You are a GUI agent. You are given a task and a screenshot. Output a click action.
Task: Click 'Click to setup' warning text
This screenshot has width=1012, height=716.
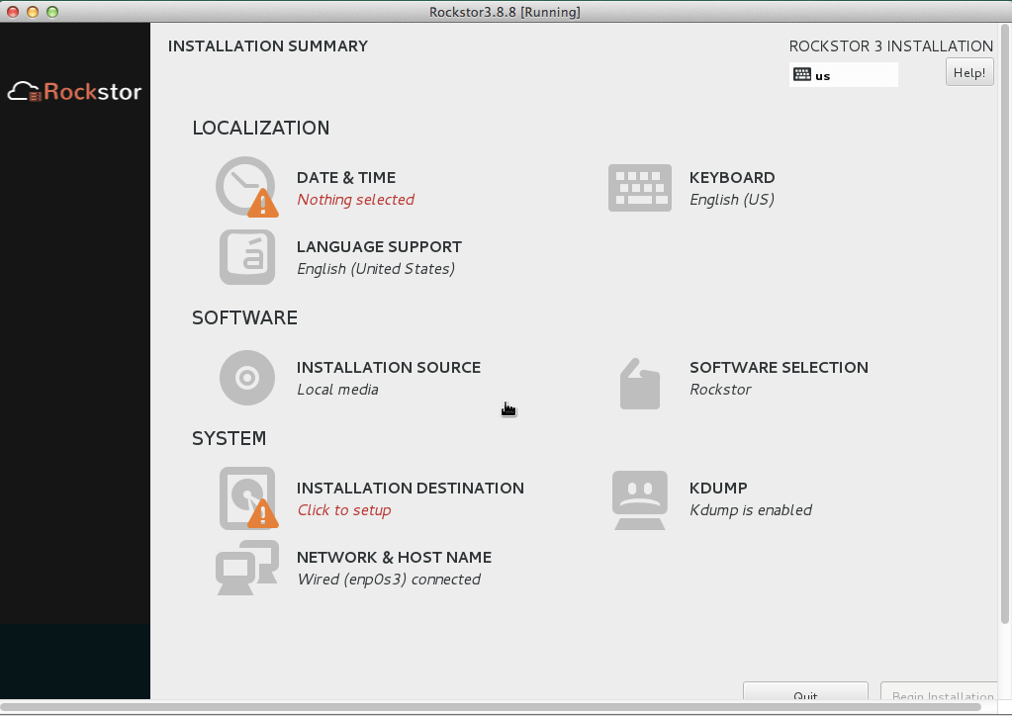tap(344, 509)
